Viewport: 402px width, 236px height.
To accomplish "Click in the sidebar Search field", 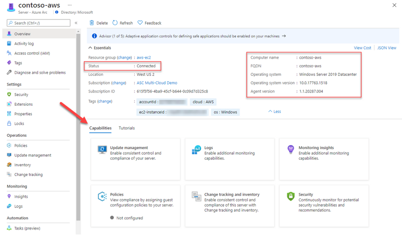I will pos(38,23).
